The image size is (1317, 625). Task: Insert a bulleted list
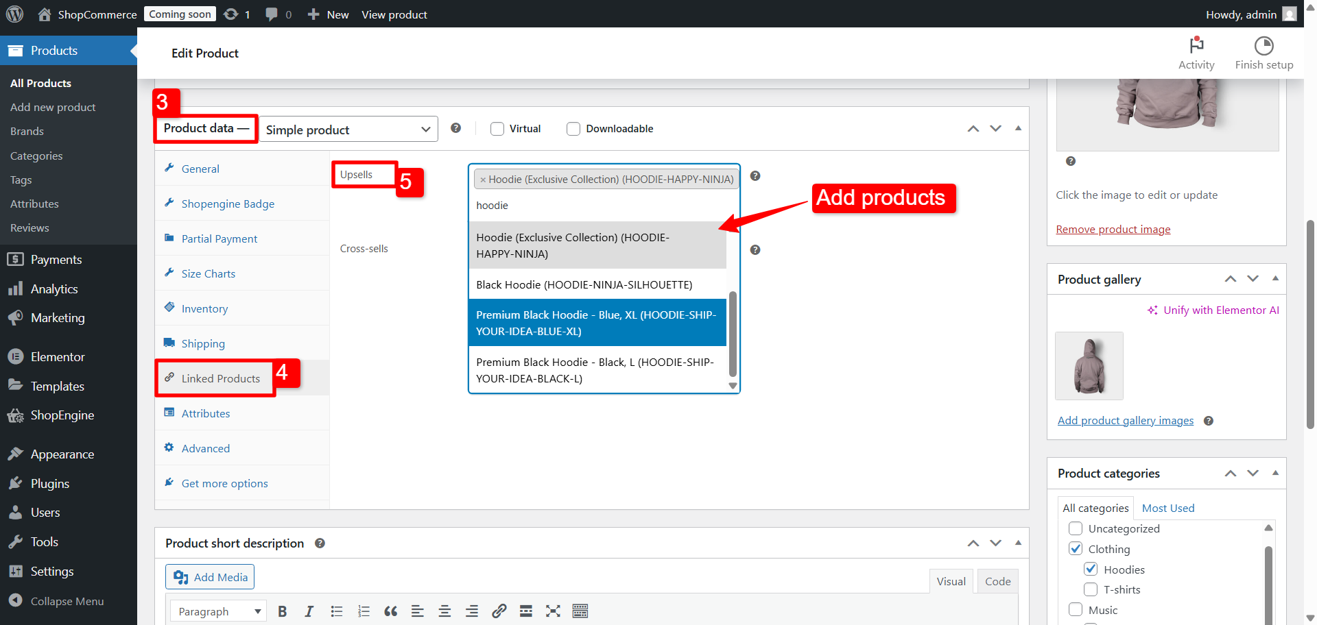pyautogui.click(x=337, y=611)
